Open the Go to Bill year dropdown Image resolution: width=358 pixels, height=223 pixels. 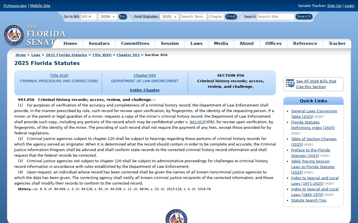108,17
